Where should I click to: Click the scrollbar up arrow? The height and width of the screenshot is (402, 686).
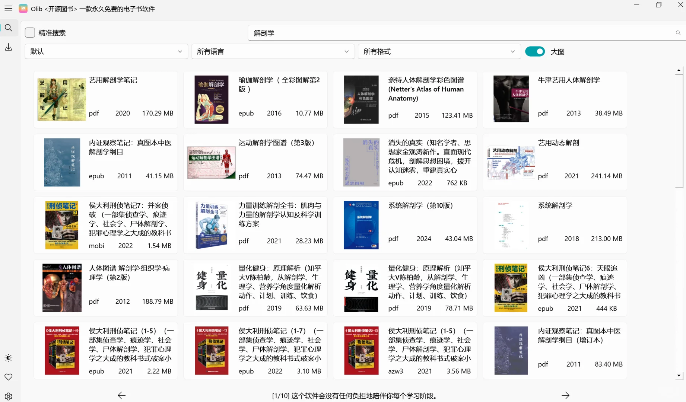point(679,70)
